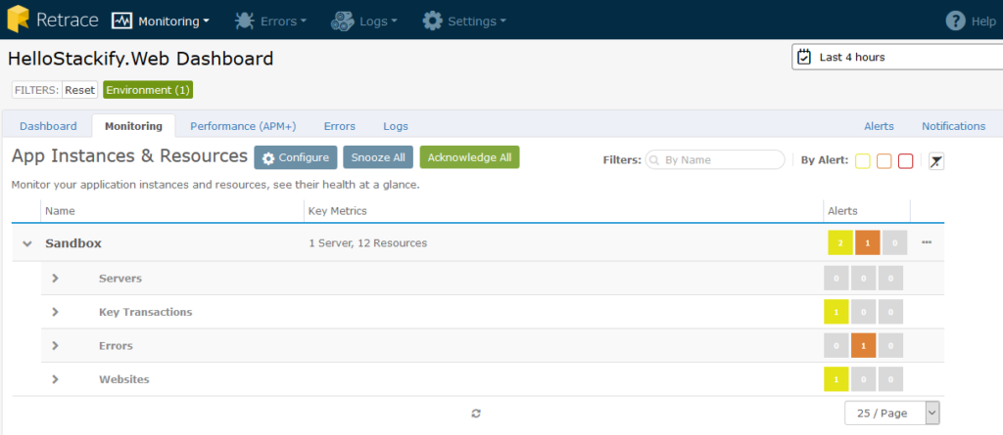1003x435 pixels.
Task: Expand the Servers row
Action: coord(55,279)
